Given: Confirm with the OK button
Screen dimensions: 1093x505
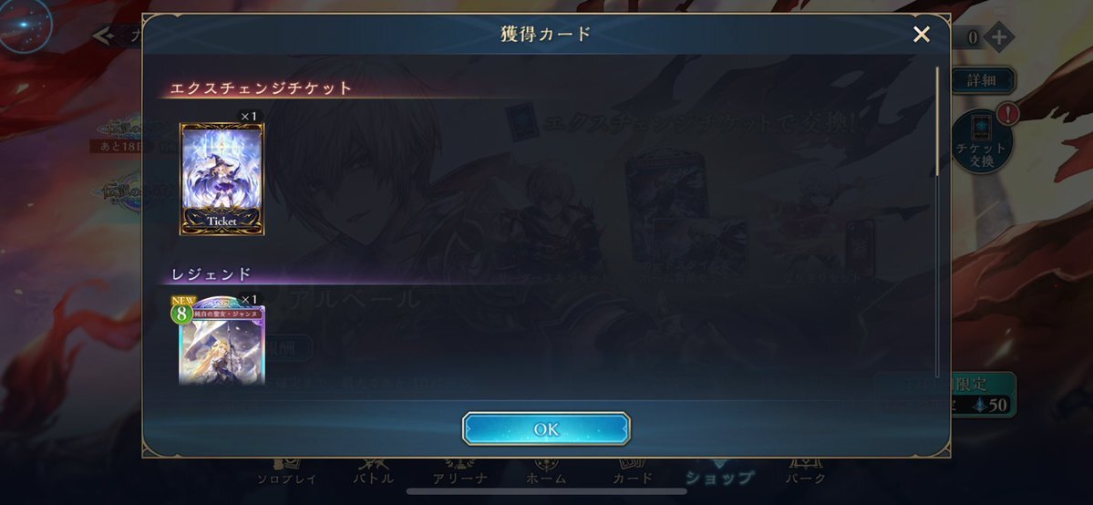Looking at the screenshot, I should pyautogui.click(x=546, y=429).
